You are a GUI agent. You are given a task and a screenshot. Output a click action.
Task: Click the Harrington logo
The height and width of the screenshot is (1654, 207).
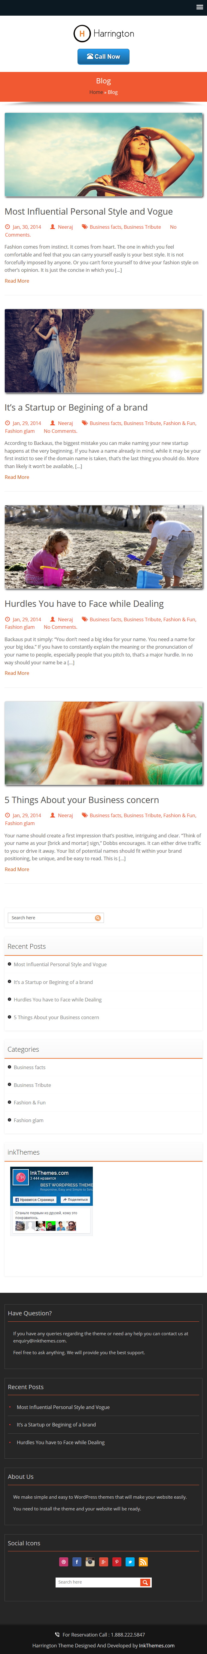pyautogui.click(x=104, y=33)
